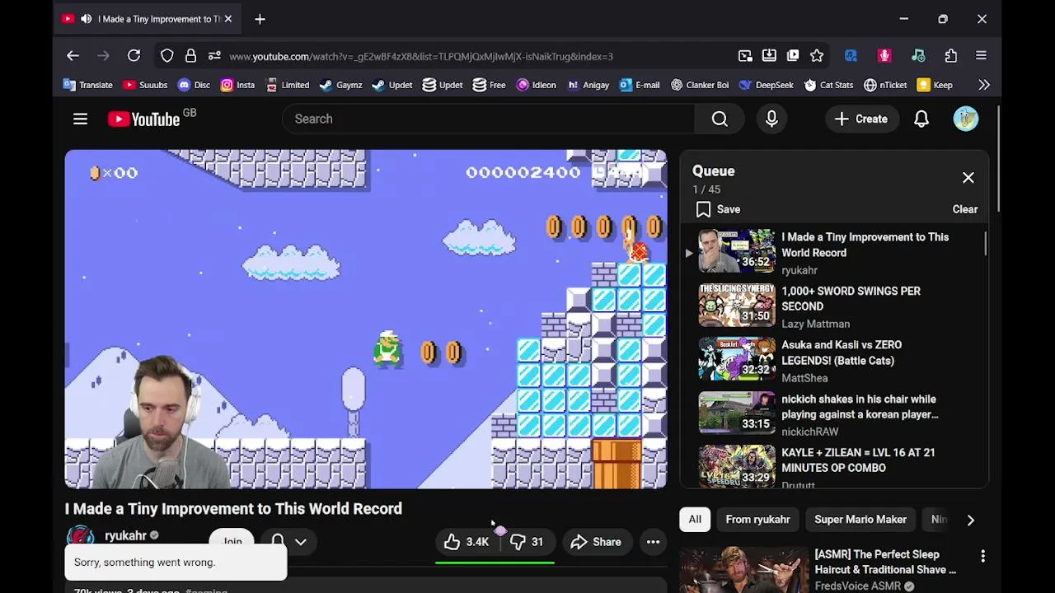Viewport: 1055px width, 593px height.
Task: Open the account avatar menu
Action: coord(966,119)
